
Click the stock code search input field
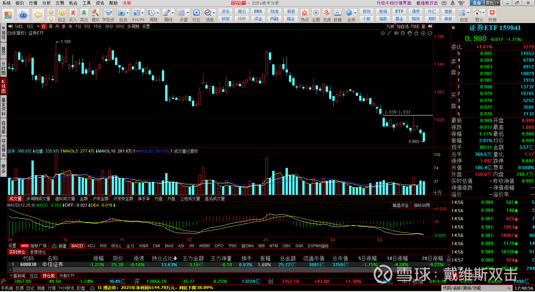pos(475,288)
